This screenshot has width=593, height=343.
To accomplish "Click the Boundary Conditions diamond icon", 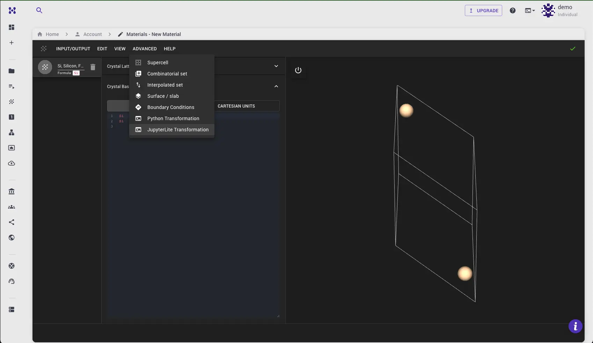I will coord(138,107).
